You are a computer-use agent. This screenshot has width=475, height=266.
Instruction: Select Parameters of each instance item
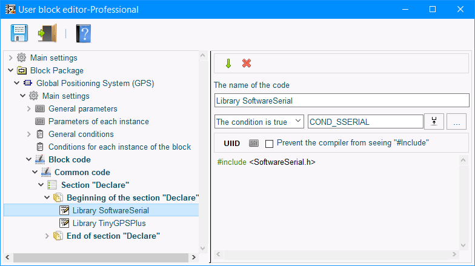click(x=98, y=121)
